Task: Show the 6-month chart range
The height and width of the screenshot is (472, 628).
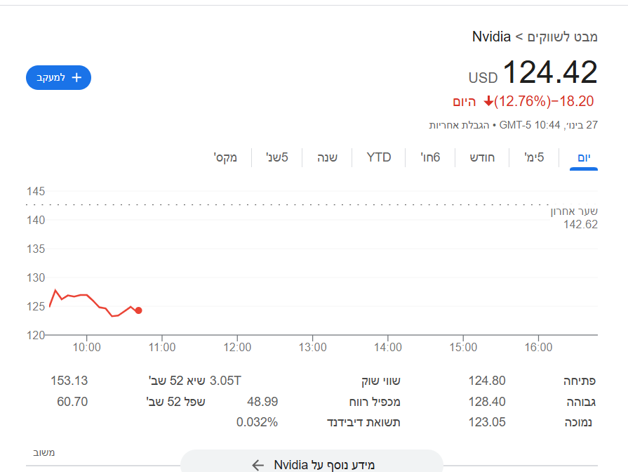Action: pyautogui.click(x=430, y=157)
